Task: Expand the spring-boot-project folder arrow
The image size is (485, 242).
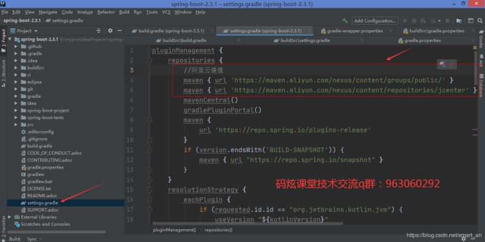Action: coord(16,110)
